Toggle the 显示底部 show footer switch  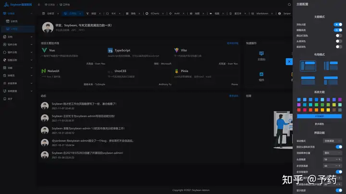(x=339, y=190)
